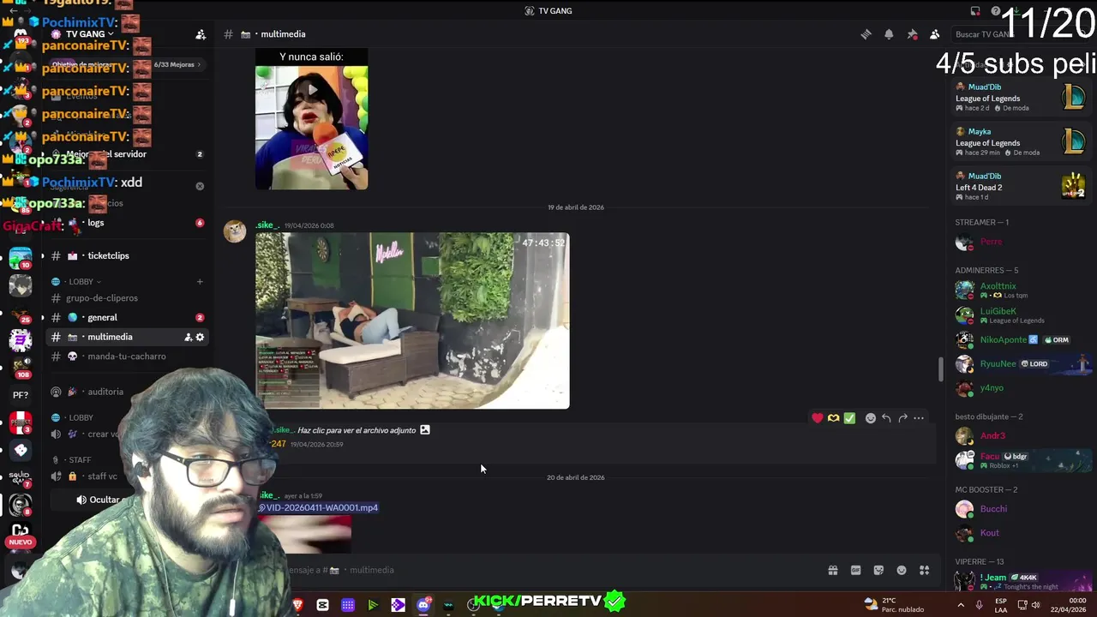Screen dimensions: 1097x617
Task: Open emoji picker in message bar
Action: [x=902, y=570]
